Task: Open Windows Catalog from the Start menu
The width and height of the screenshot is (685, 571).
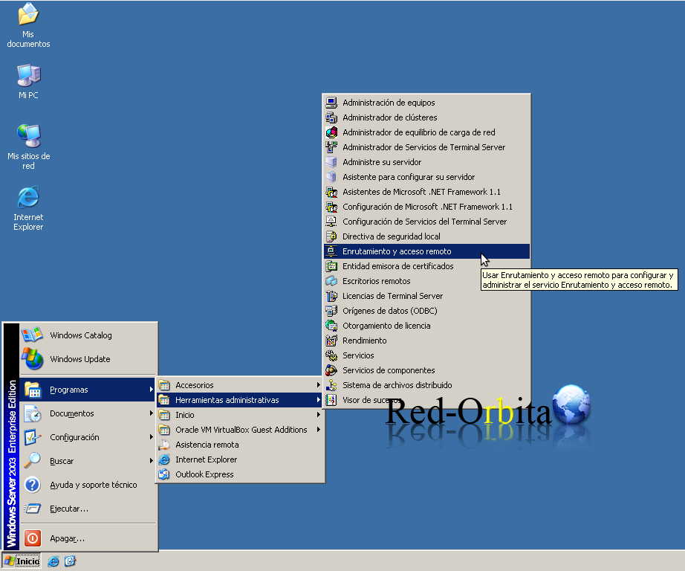Action: pos(88,335)
